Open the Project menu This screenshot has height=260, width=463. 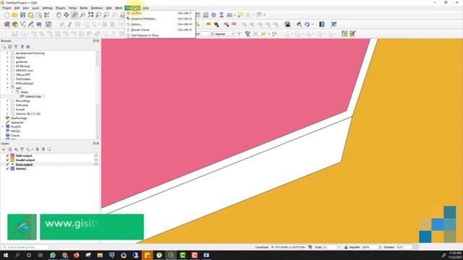[7, 8]
